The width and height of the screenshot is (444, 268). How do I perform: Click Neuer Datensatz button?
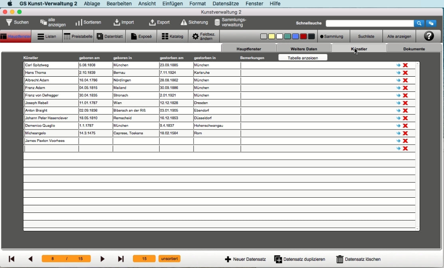[245, 259]
